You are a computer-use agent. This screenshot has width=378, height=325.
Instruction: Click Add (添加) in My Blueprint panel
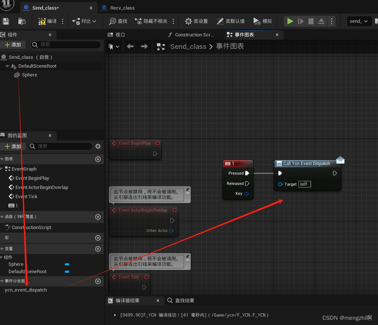pyautogui.click(x=13, y=147)
